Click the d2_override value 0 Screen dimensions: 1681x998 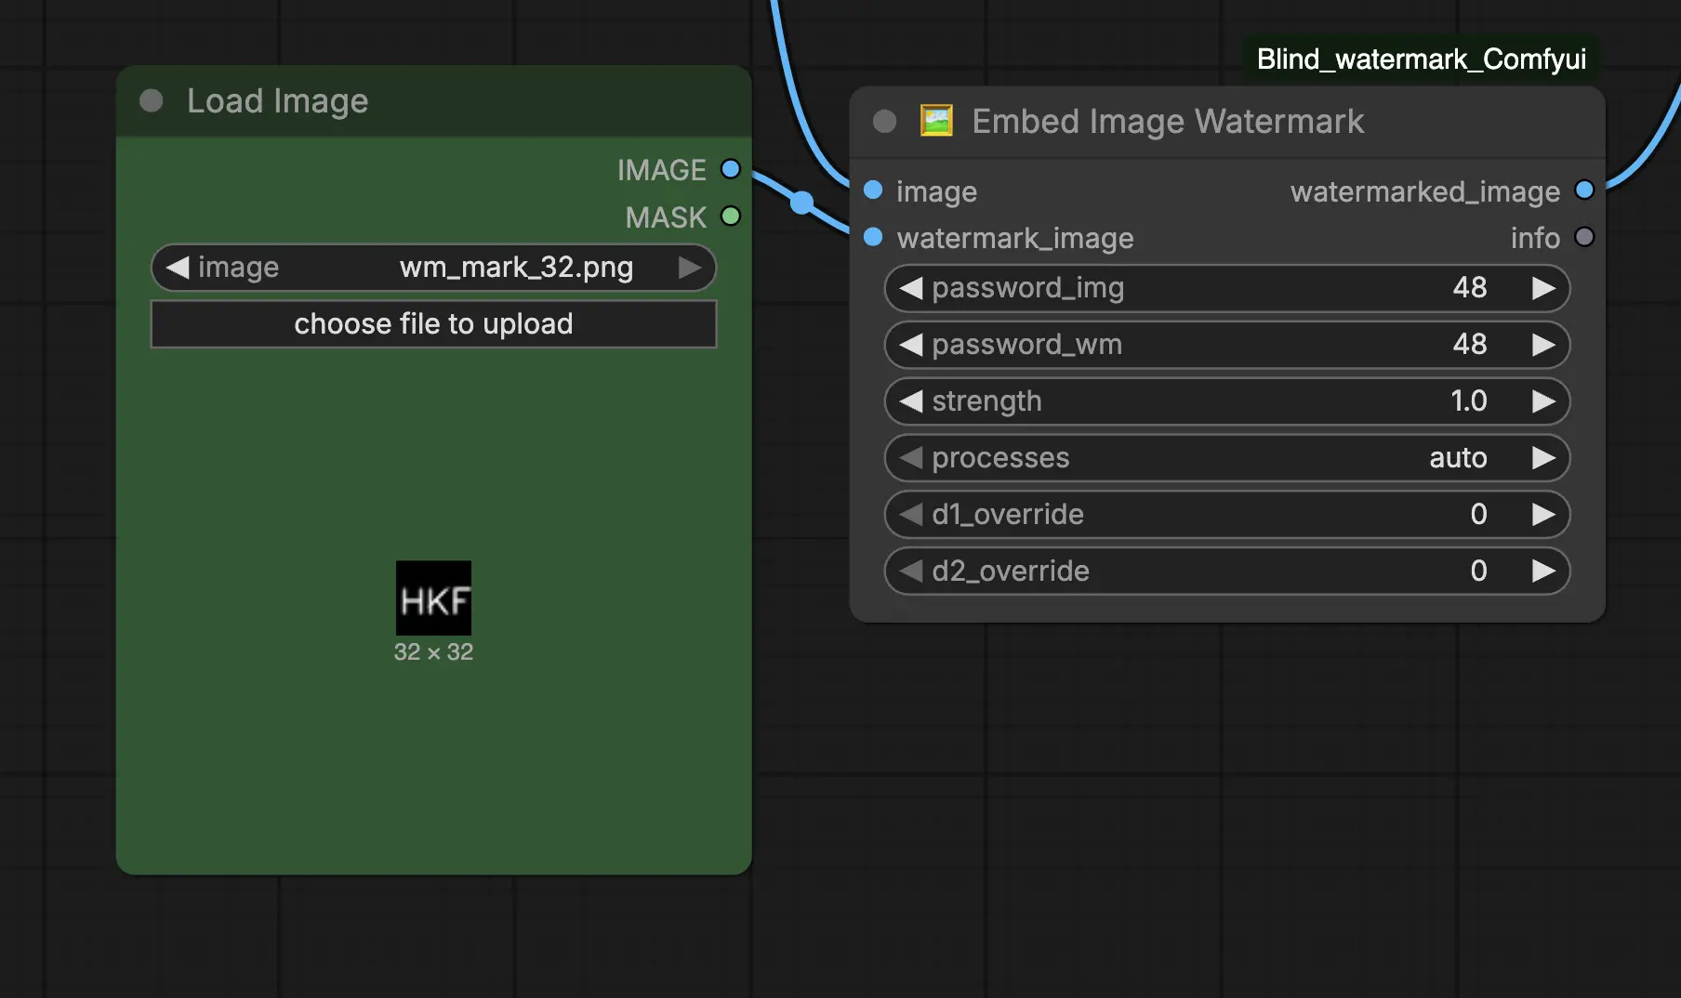coord(1478,571)
